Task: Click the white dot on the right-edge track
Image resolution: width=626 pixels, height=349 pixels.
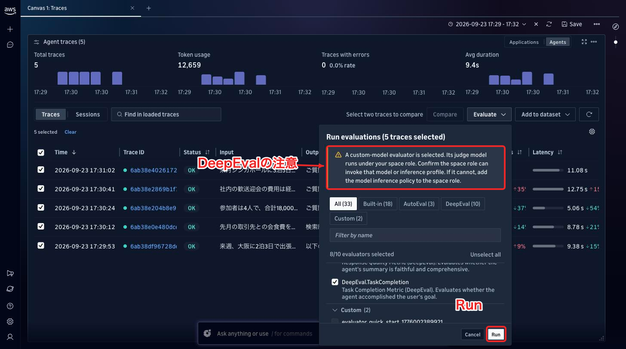Action: pos(615,42)
